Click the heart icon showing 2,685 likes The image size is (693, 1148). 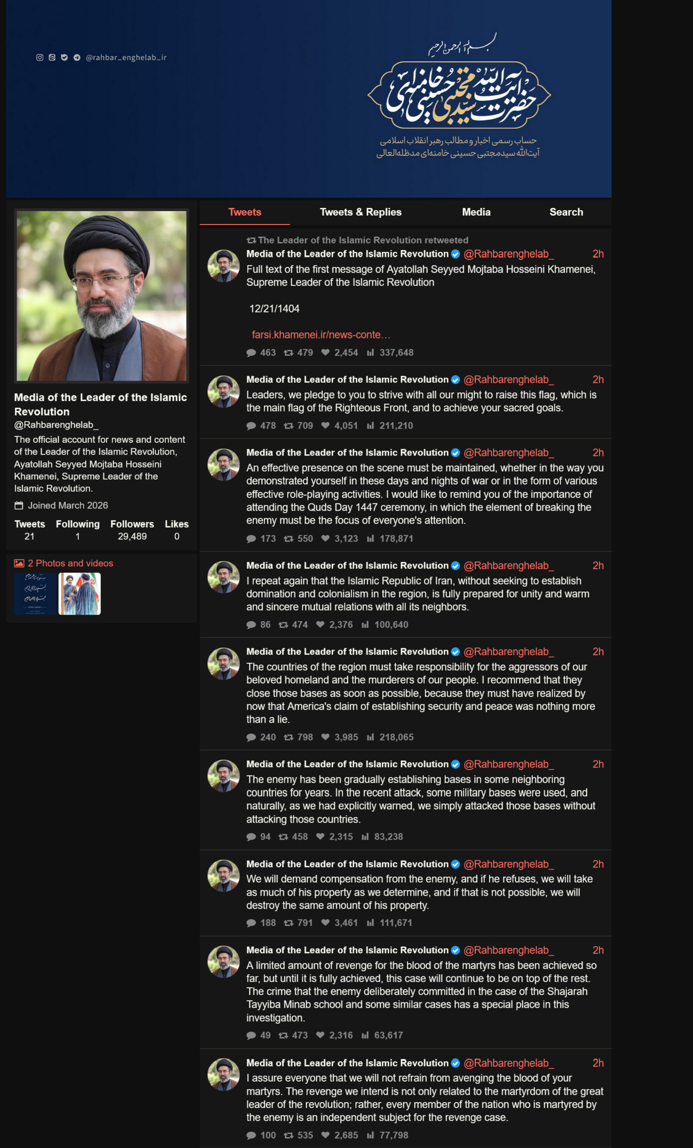pos(326,1135)
